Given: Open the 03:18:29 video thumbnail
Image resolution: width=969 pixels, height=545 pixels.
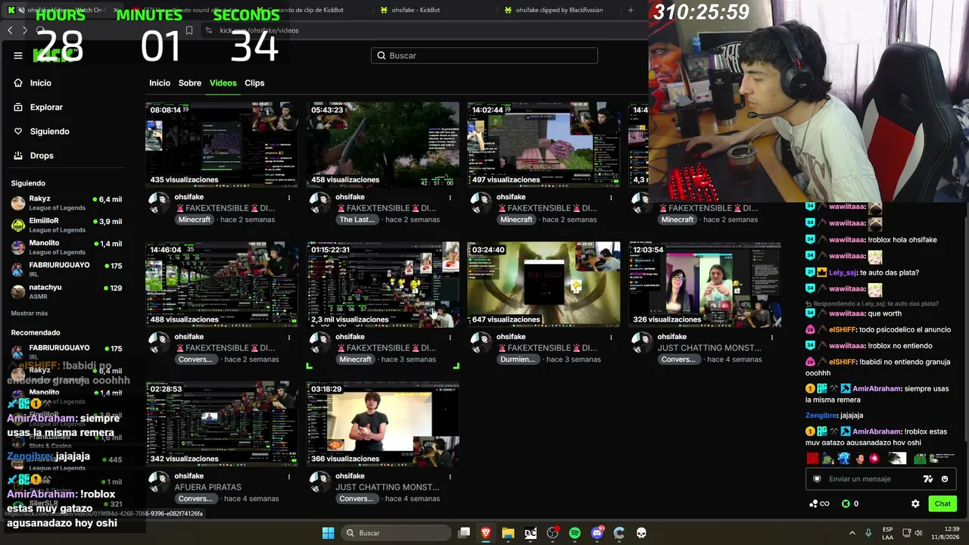Looking at the screenshot, I should pos(383,423).
